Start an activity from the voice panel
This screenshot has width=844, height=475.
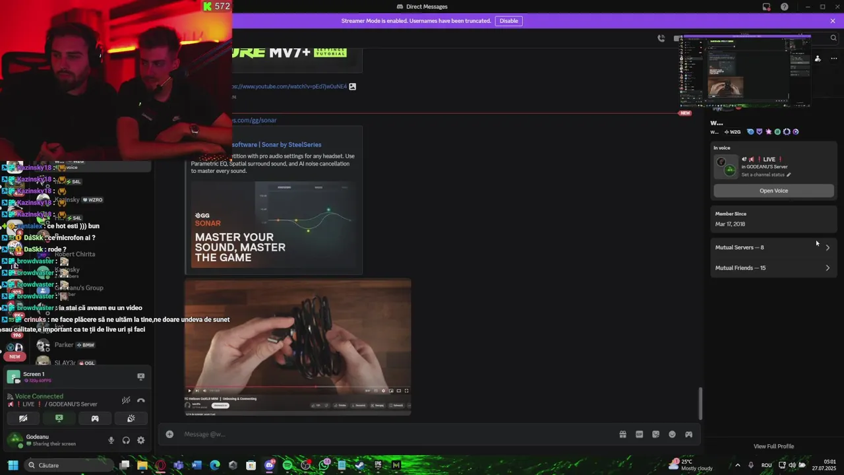coord(95,418)
